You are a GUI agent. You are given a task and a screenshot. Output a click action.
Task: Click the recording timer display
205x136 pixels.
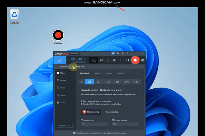click(x=78, y=59)
